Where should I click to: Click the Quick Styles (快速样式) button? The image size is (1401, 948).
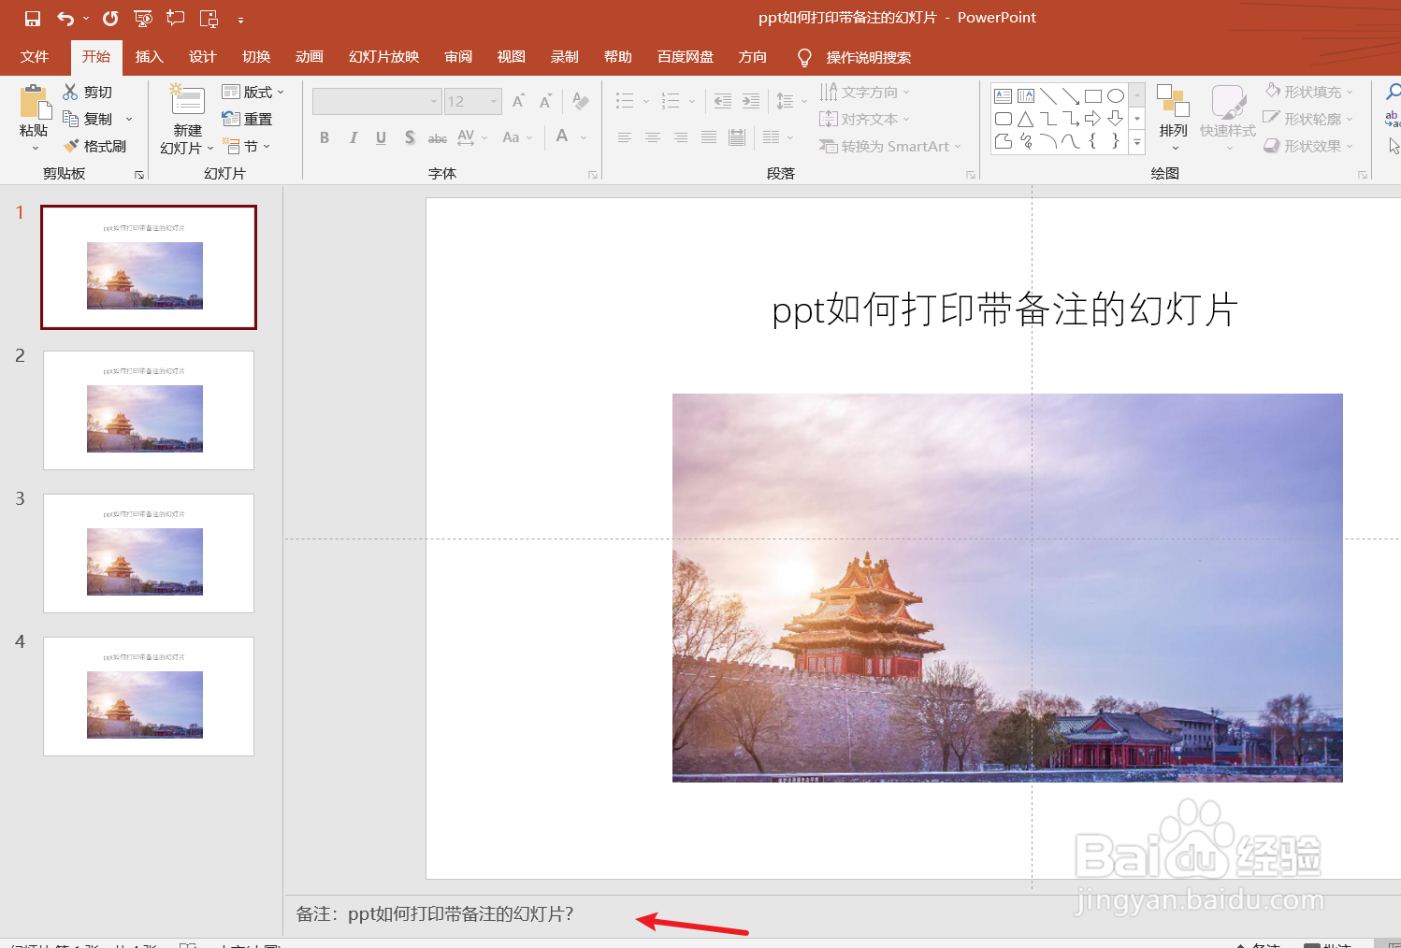(x=1228, y=117)
